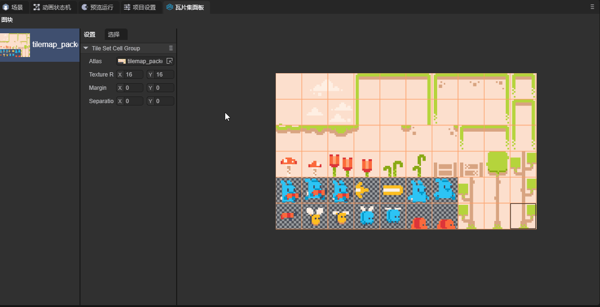Screen dimensions: 600x307
Task: Switch to the 场景 tab
Action: pyautogui.click(x=13, y=7)
